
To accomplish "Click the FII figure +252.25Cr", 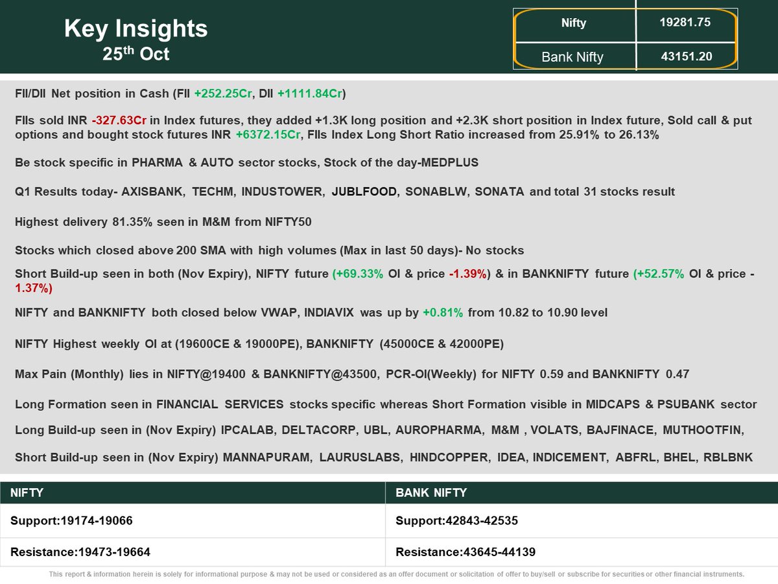I will pos(222,94).
